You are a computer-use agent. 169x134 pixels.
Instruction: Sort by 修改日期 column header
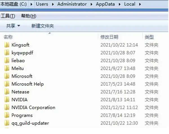[x=109, y=37]
